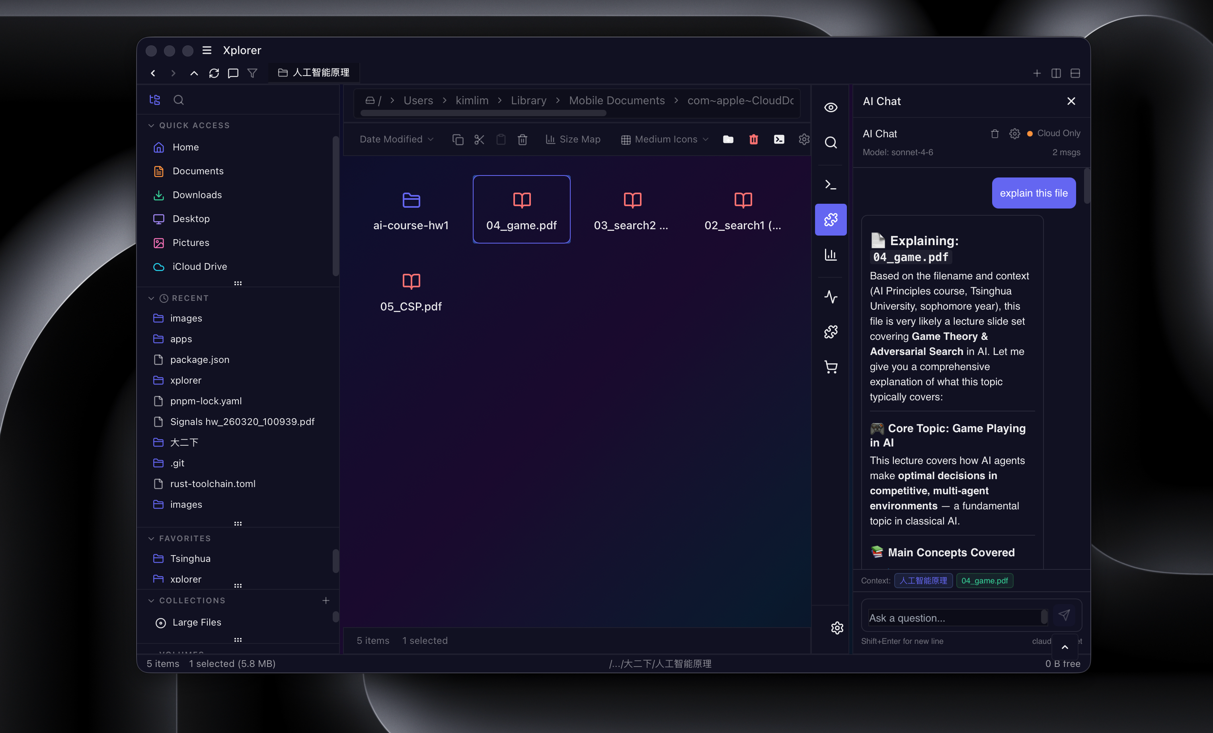The image size is (1213, 733).
Task: Toggle the preview eye icon
Action: point(831,107)
